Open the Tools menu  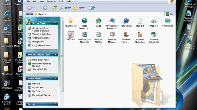tap(61, 1)
